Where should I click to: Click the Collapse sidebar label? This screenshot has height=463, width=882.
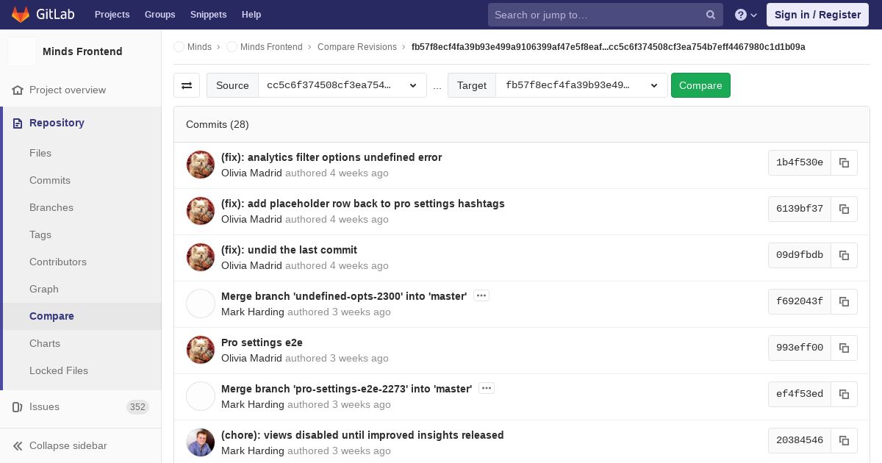pyautogui.click(x=68, y=445)
